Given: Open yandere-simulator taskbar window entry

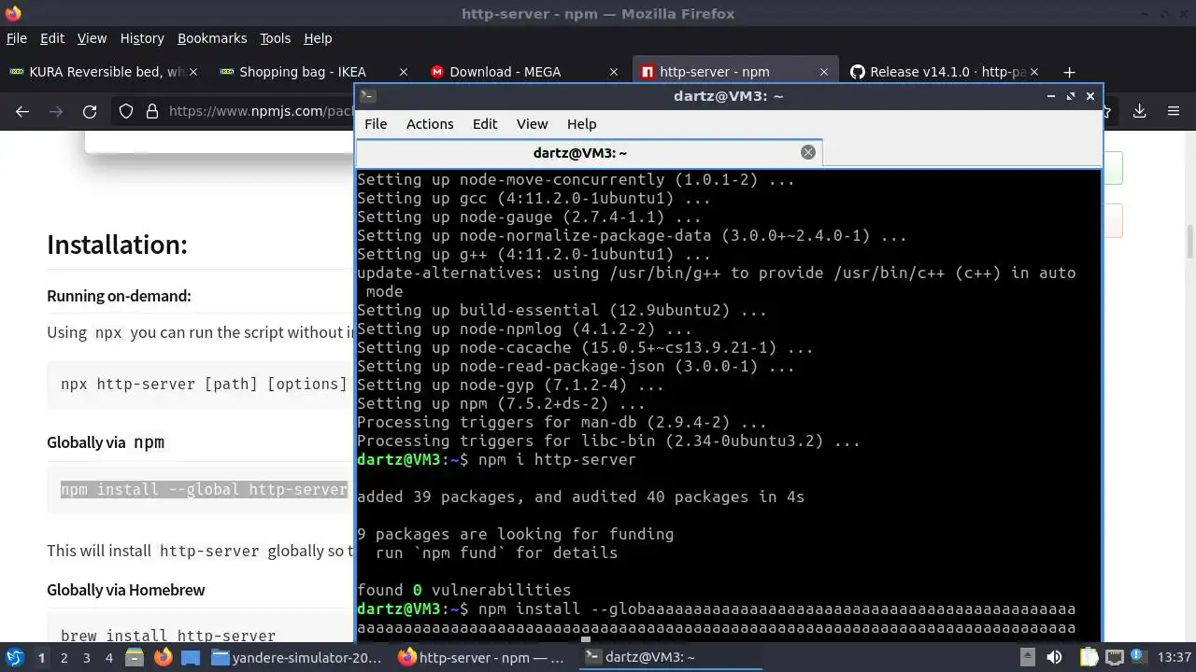Looking at the screenshot, I should coord(297,657).
